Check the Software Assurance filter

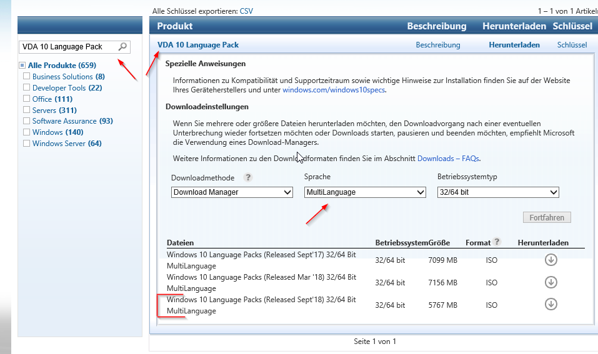(26, 120)
